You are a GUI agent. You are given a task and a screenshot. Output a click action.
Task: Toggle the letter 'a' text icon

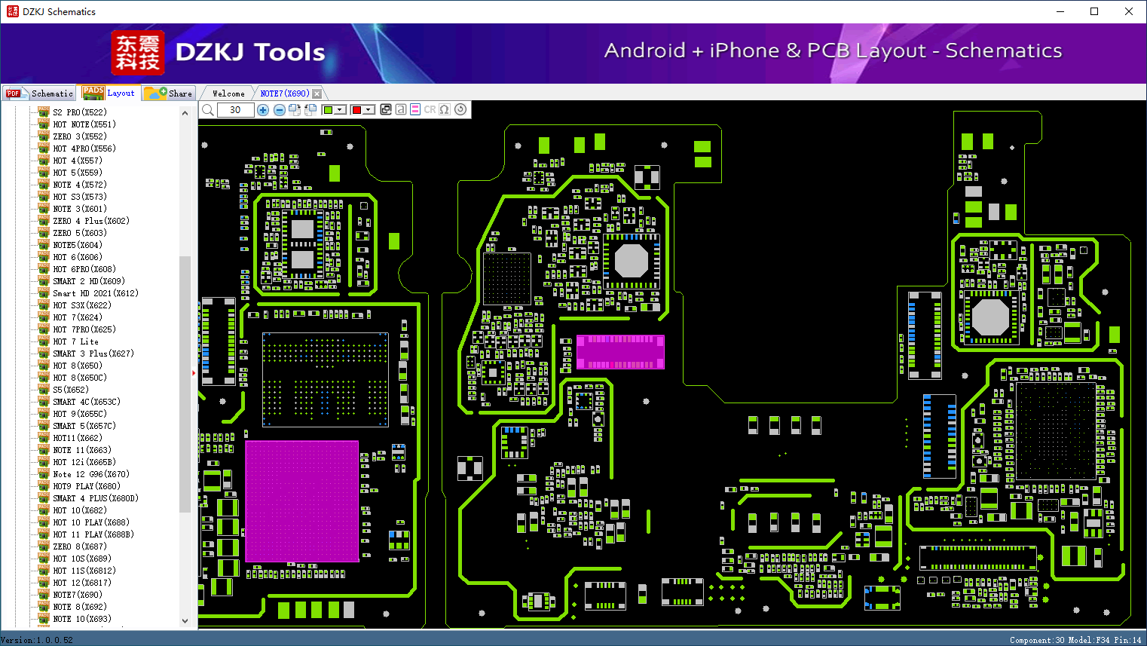[401, 109]
